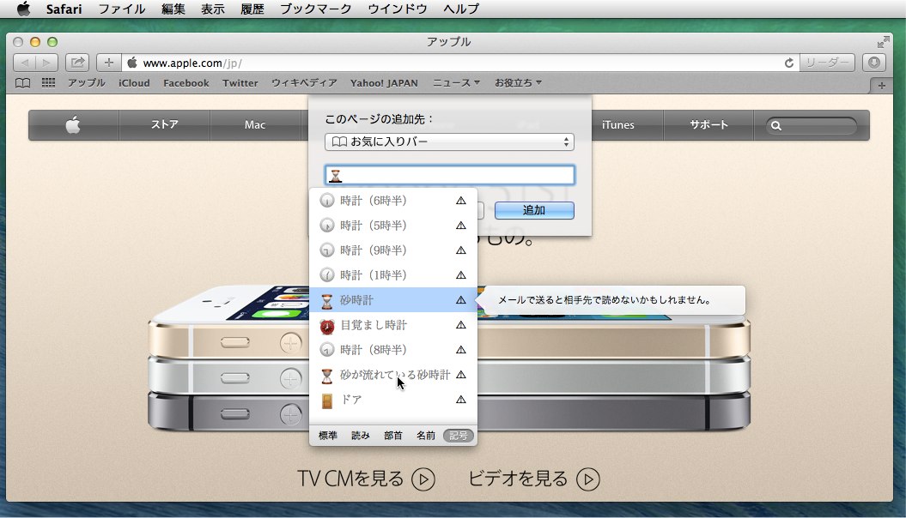The width and height of the screenshot is (906, 518).
Task: Switch candidate window to 名前 tab
Action: pyautogui.click(x=426, y=436)
